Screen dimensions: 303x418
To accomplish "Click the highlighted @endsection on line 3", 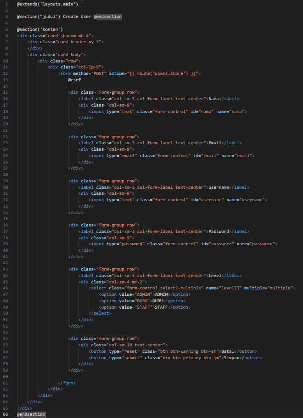I will click(107, 17).
